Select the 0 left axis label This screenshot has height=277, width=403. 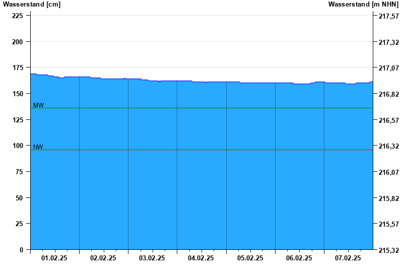21,250
